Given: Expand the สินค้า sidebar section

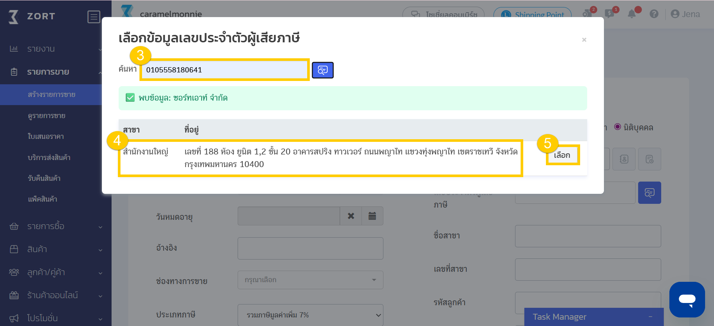Looking at the screenshot, I should (x=56, y=250).
